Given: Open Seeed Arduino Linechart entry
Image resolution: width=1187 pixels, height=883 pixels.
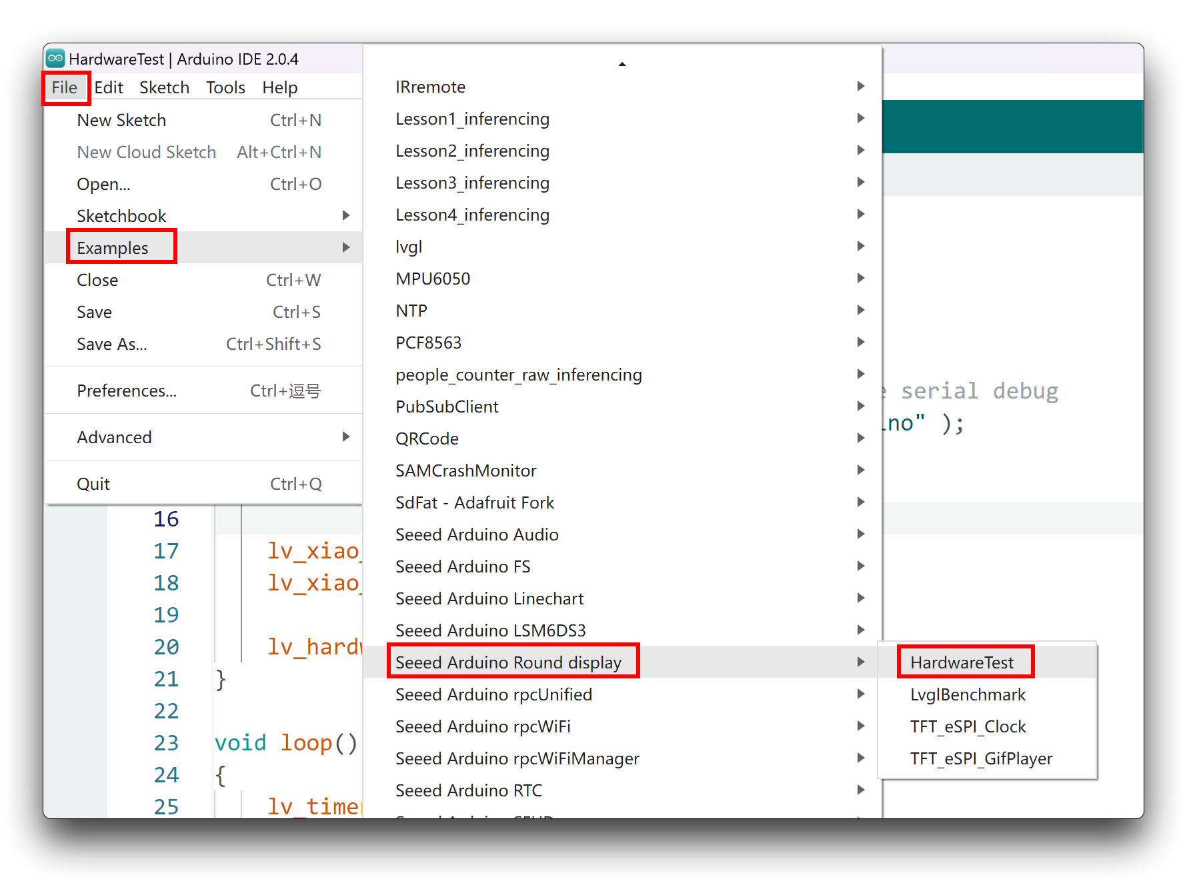Looking at the screenshot, I should (x=622, y=598).
